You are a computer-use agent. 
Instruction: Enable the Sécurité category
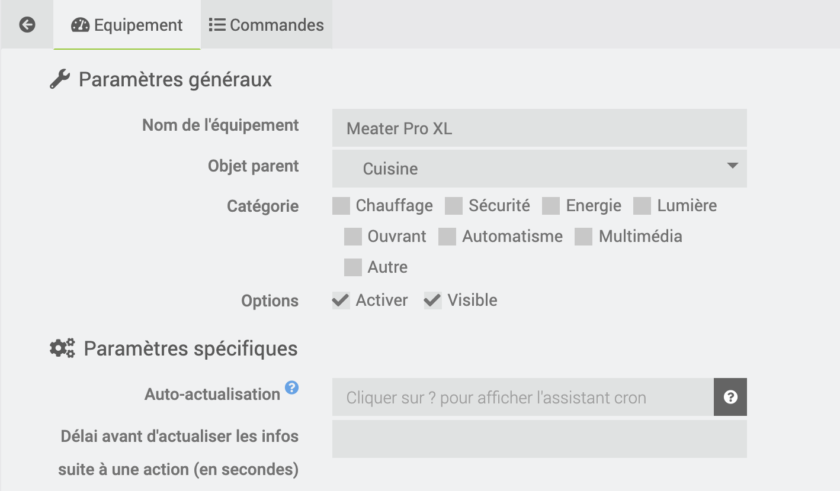453,205
